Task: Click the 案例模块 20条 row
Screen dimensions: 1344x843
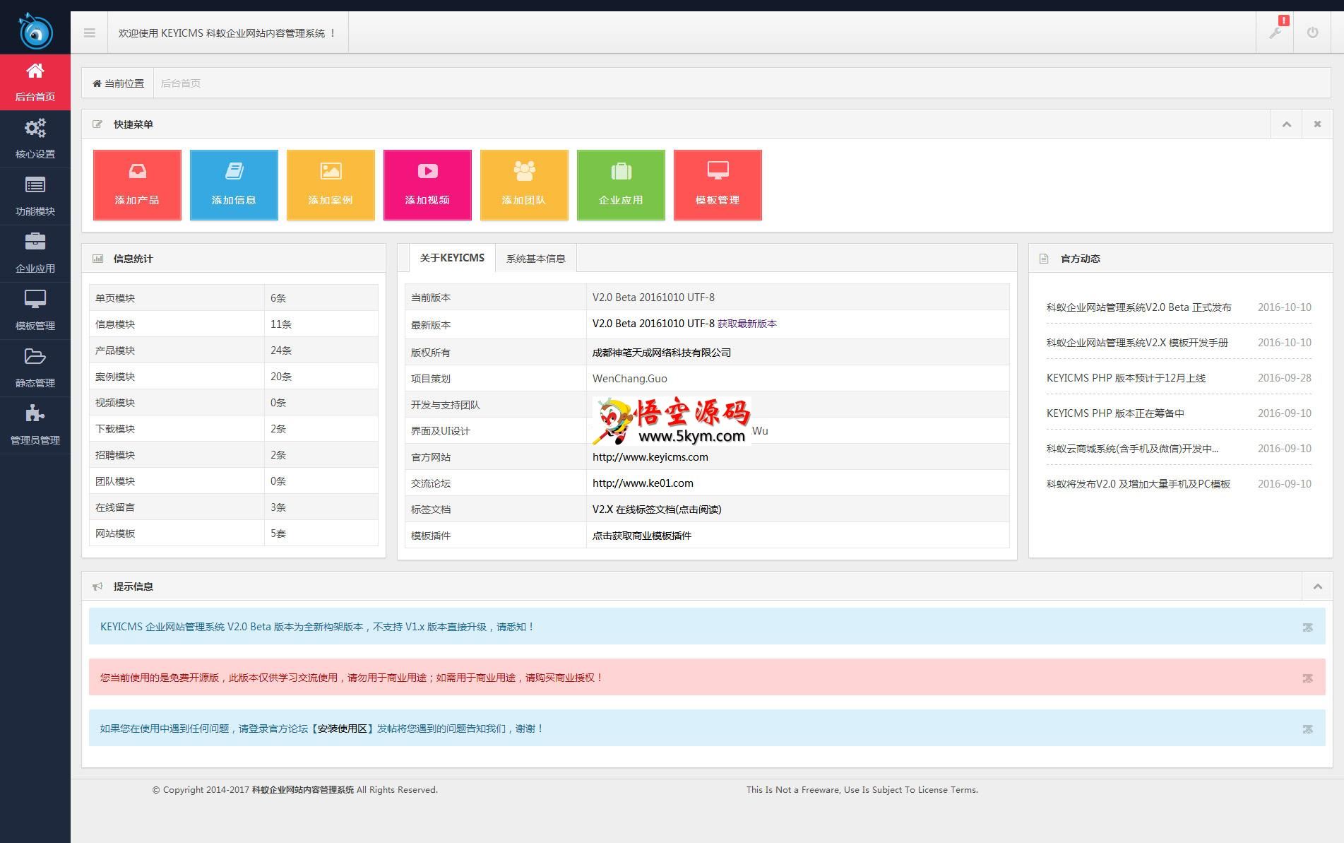Action: tap(234, 377)
